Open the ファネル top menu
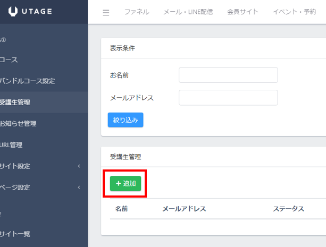Image resolution: width=326 pixels, height=247 pixels. (136, 12)
